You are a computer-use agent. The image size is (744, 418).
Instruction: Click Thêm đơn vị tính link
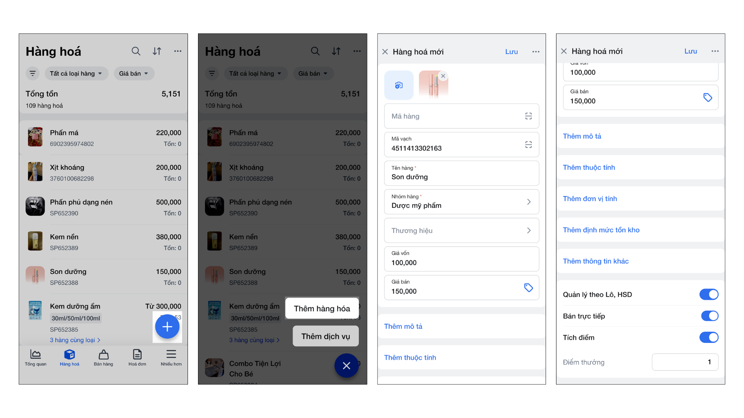click(x=590, y=199)
